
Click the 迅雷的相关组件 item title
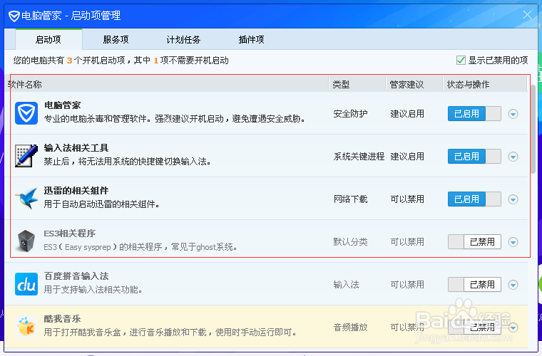click(76, 191)
